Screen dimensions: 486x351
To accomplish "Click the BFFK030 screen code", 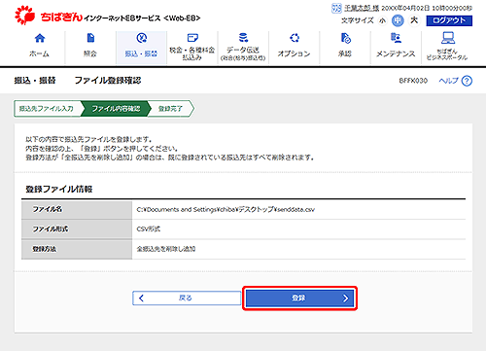I will [x=413, y=81].
